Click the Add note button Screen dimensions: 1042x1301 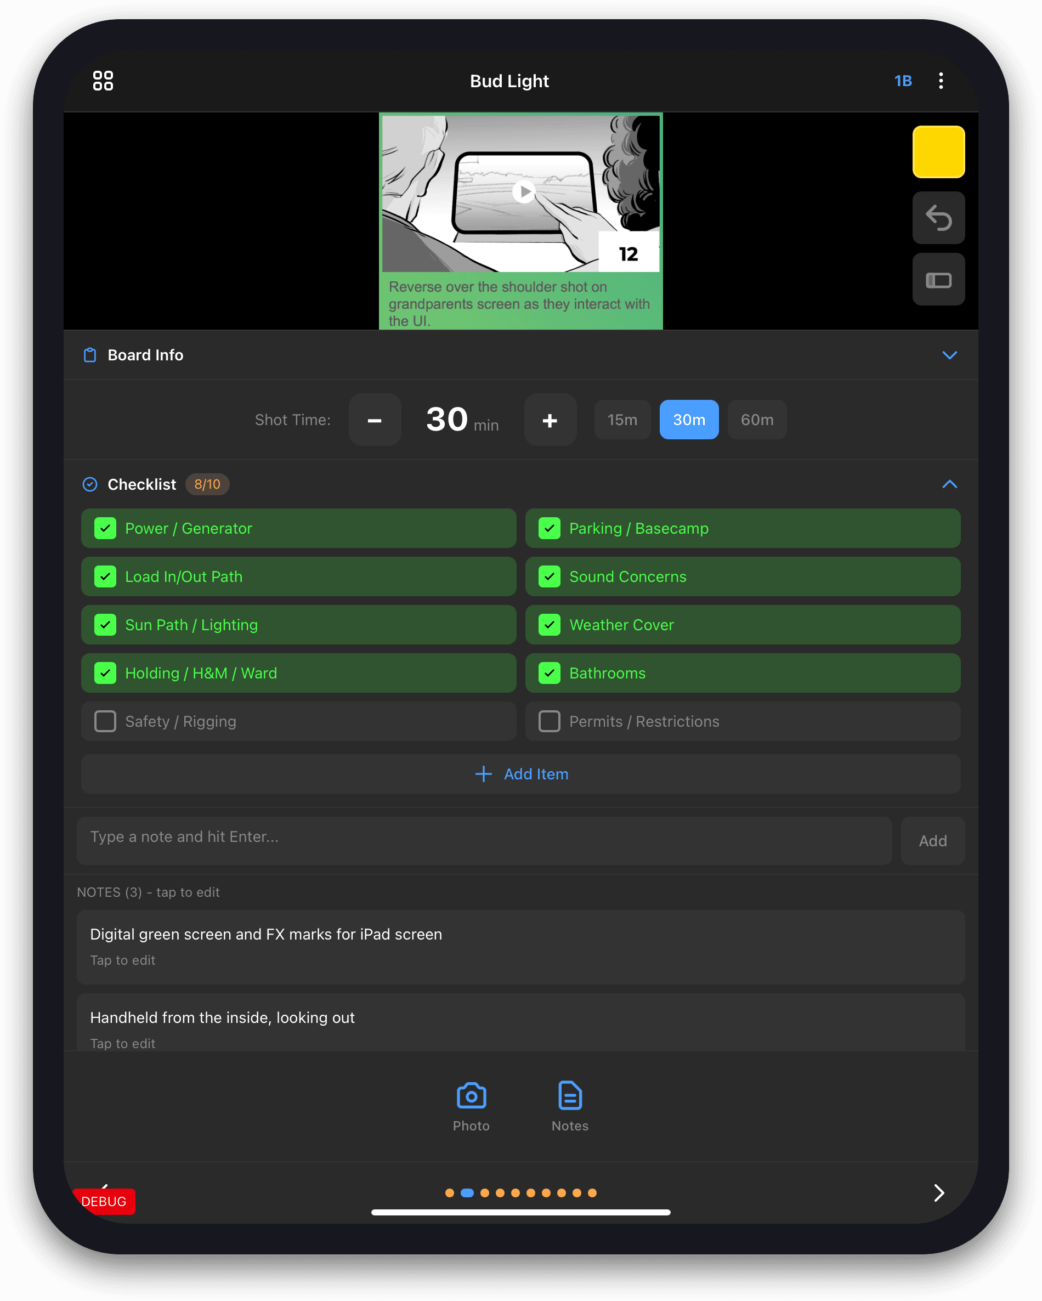click(x=932, y=841)
